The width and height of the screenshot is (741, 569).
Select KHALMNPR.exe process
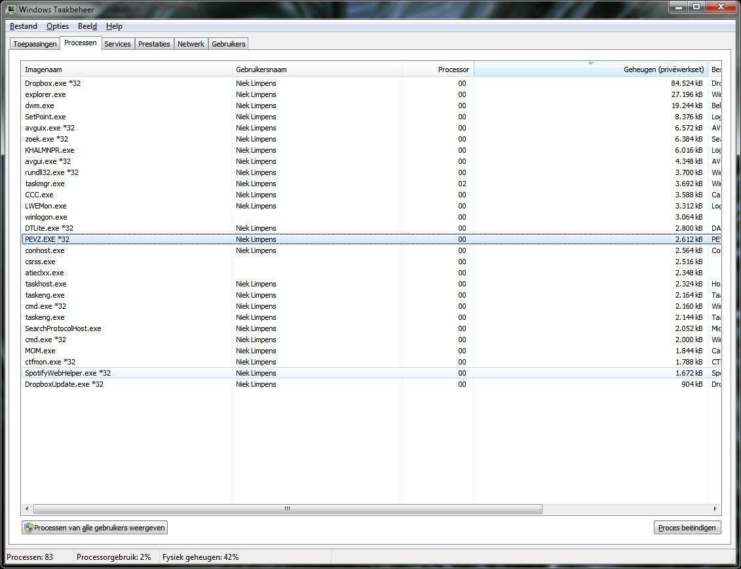point(371,150)
